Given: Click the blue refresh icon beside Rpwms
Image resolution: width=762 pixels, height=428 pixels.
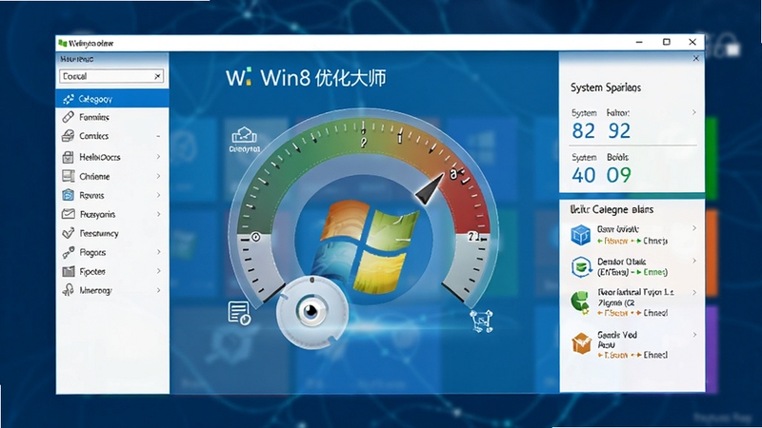Looking at the screenshot, I should [x=68, y=195].
